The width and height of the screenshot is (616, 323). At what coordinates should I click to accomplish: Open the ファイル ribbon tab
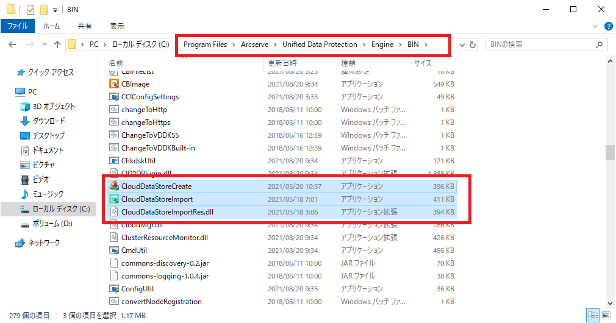point(18,26)
